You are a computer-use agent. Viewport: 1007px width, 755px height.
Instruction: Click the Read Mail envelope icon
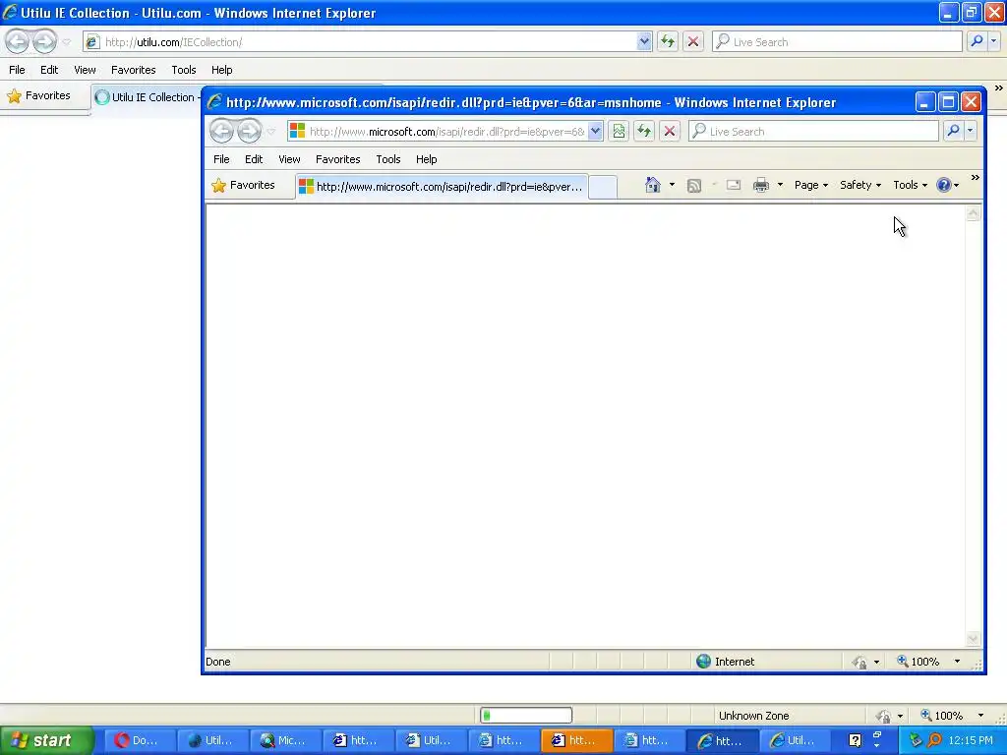coord(734,185)
